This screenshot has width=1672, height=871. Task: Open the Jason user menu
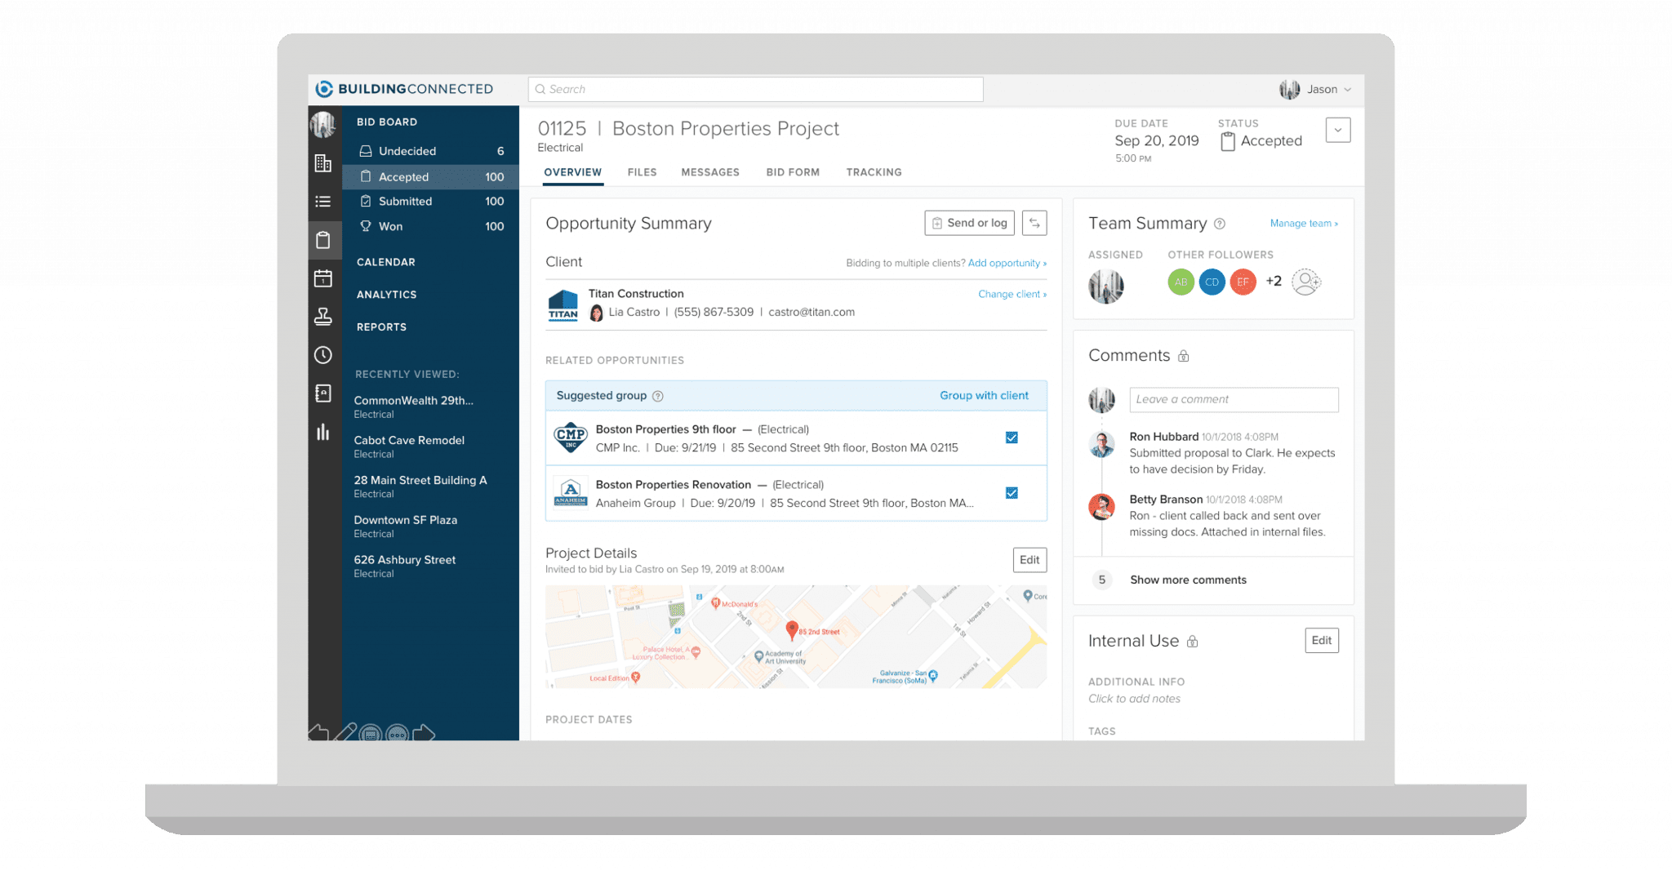point(1315,89)
